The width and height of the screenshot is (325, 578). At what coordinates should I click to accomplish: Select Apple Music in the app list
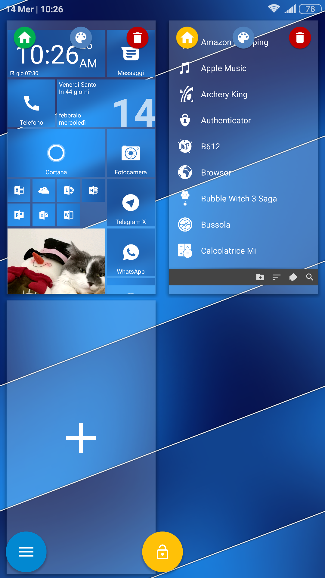[243, 68]
